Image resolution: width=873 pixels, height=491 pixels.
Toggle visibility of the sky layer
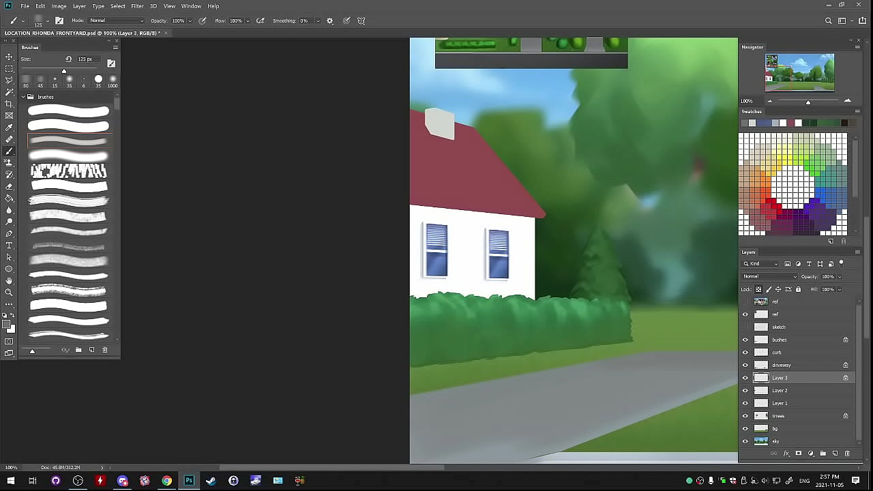[745, 441]
